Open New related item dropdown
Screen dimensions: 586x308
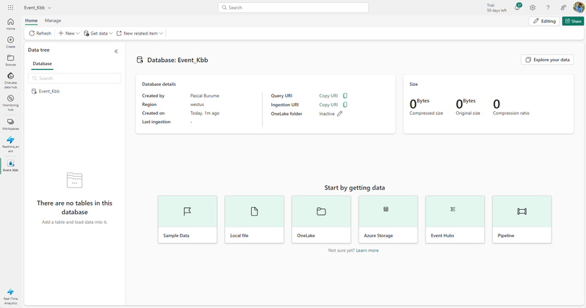point(140,33)
